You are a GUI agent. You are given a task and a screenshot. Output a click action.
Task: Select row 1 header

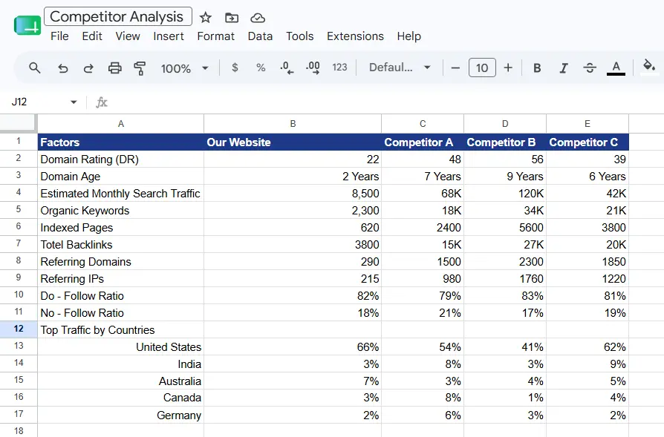tap(19, 141)
